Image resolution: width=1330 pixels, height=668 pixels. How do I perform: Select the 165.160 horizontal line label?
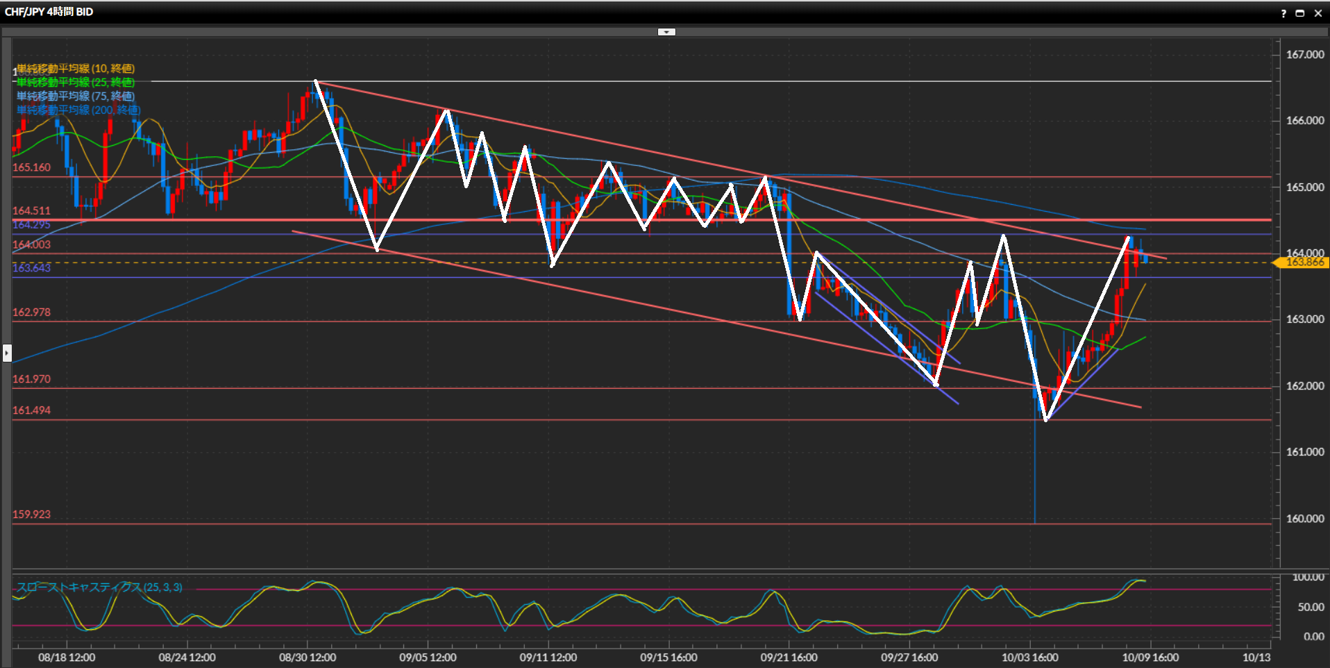pos(32,167)
